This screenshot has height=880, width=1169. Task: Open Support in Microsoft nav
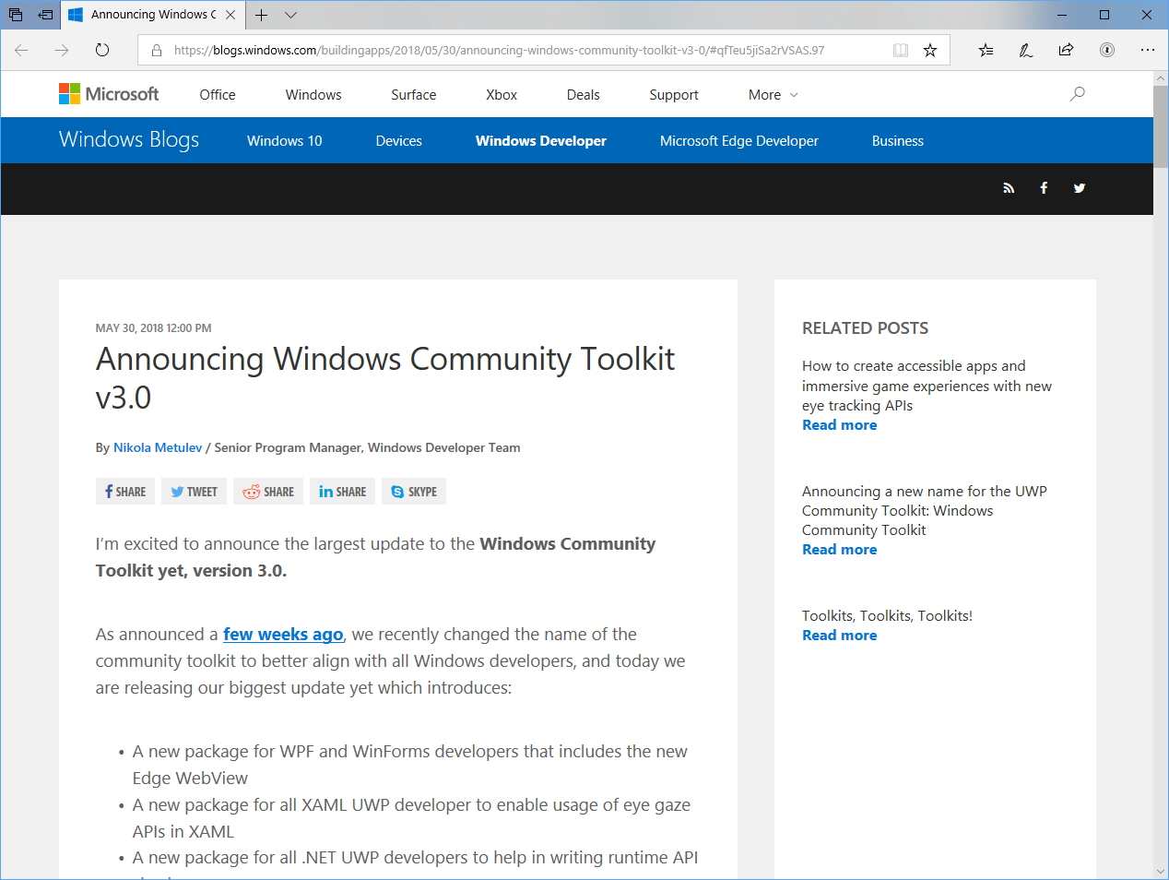pos(674,95)
